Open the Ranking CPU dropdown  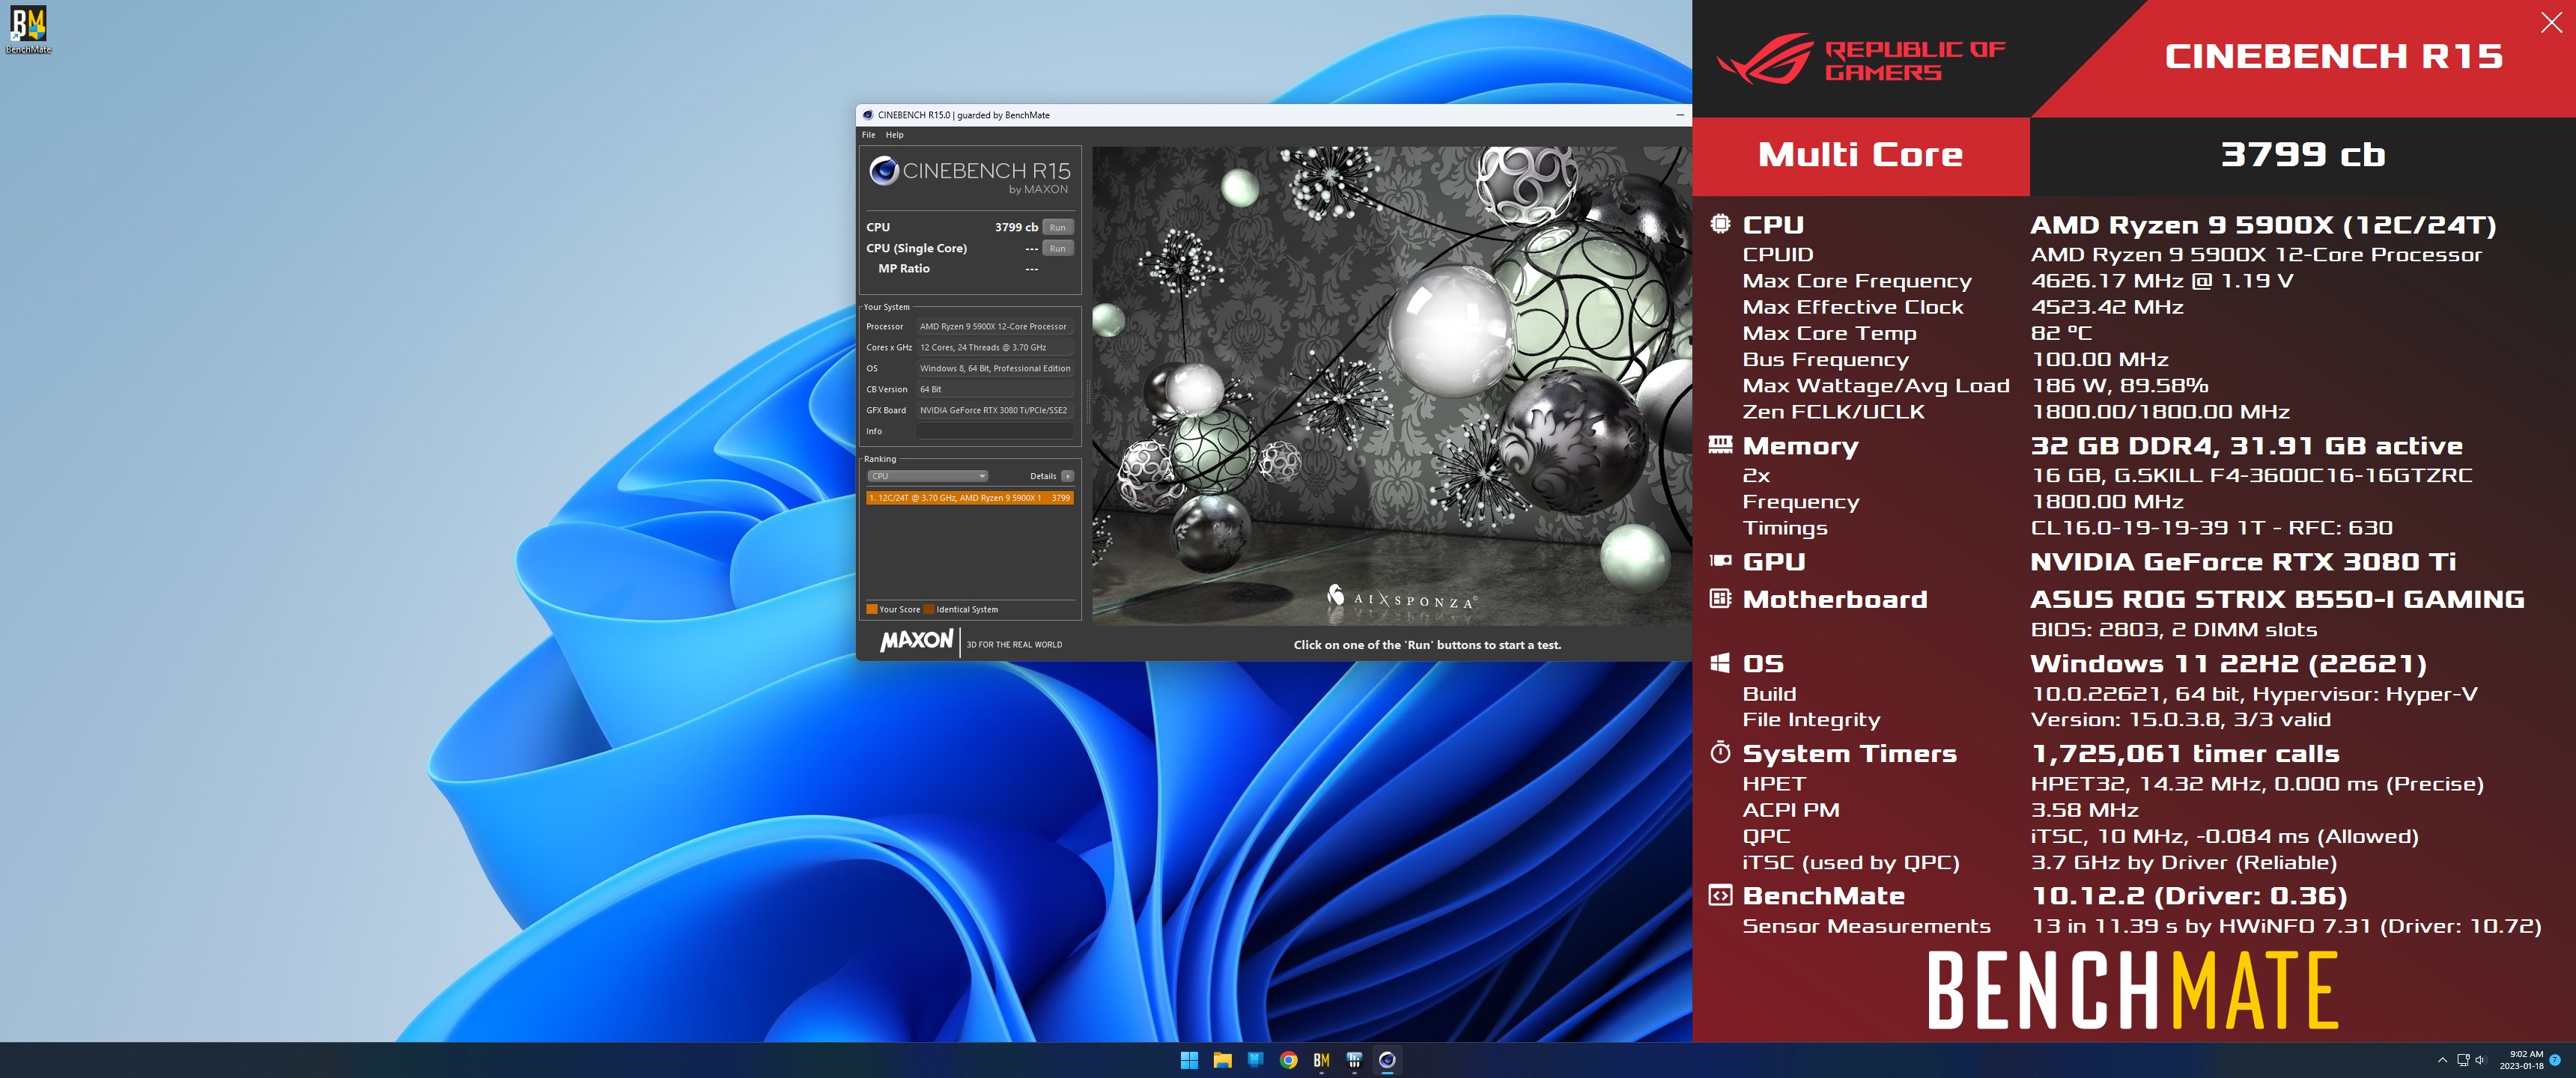click(x=928, y=476)
